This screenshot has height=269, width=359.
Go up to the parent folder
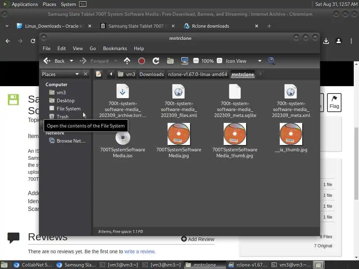(127, 61)
